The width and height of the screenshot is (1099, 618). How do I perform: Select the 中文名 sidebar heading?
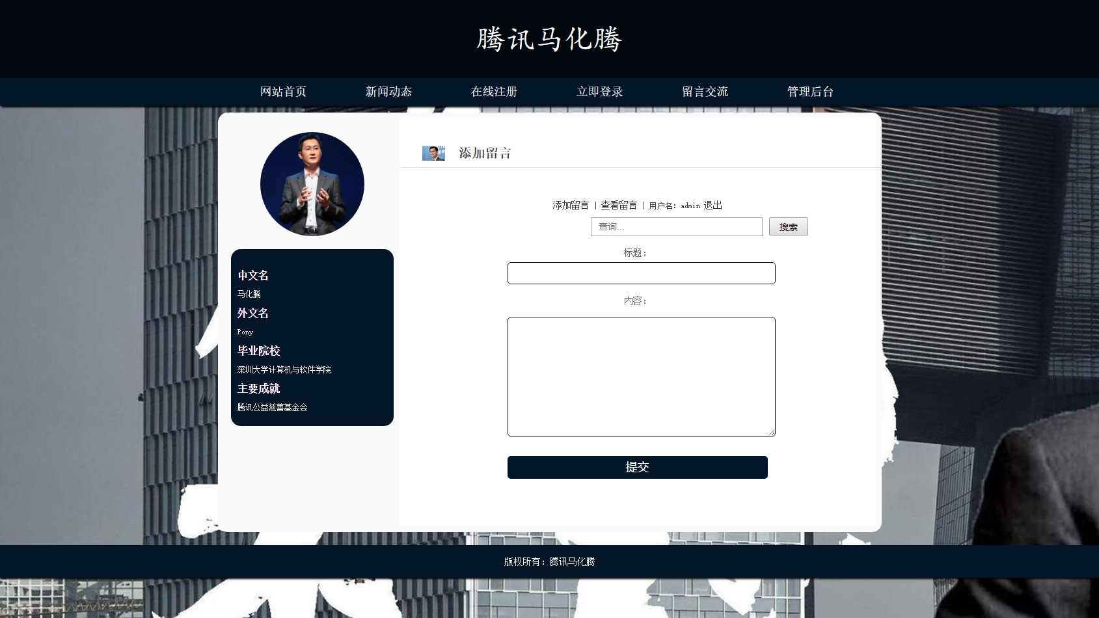253,275
